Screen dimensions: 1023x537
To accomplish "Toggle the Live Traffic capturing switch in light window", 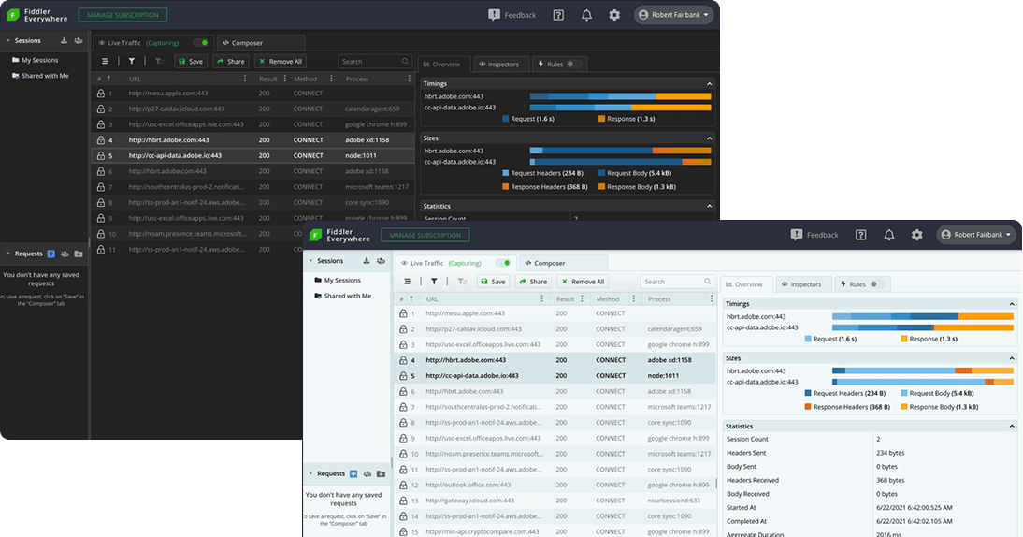I will click(503, 263).
